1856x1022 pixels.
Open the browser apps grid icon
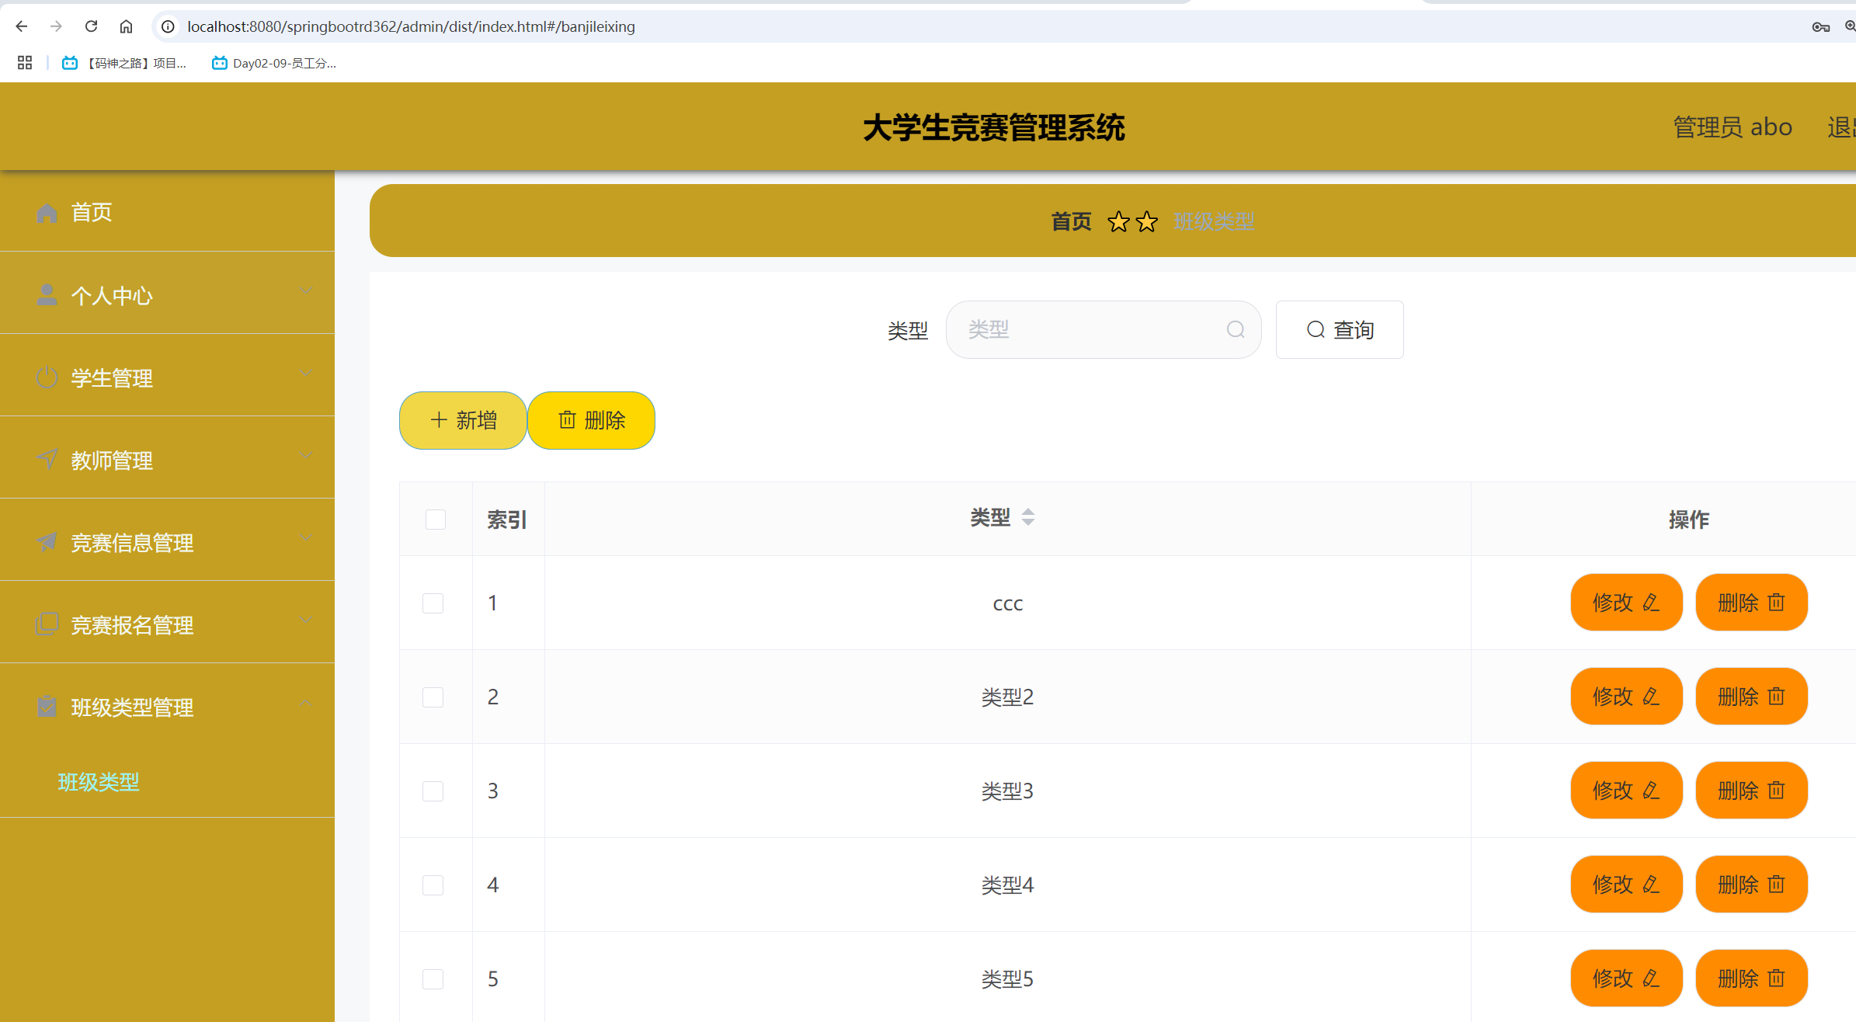click(25, 63)
